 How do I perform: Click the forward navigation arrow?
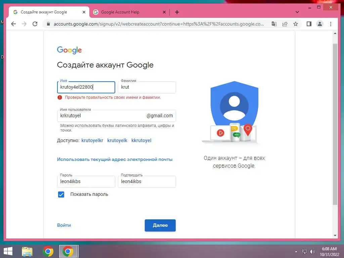point(24,24)
